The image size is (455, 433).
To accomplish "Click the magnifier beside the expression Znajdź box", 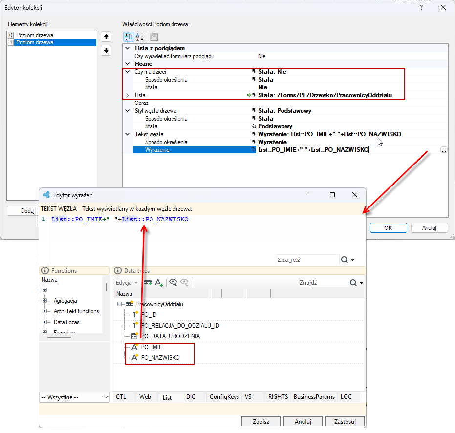I will click(345, 260).
